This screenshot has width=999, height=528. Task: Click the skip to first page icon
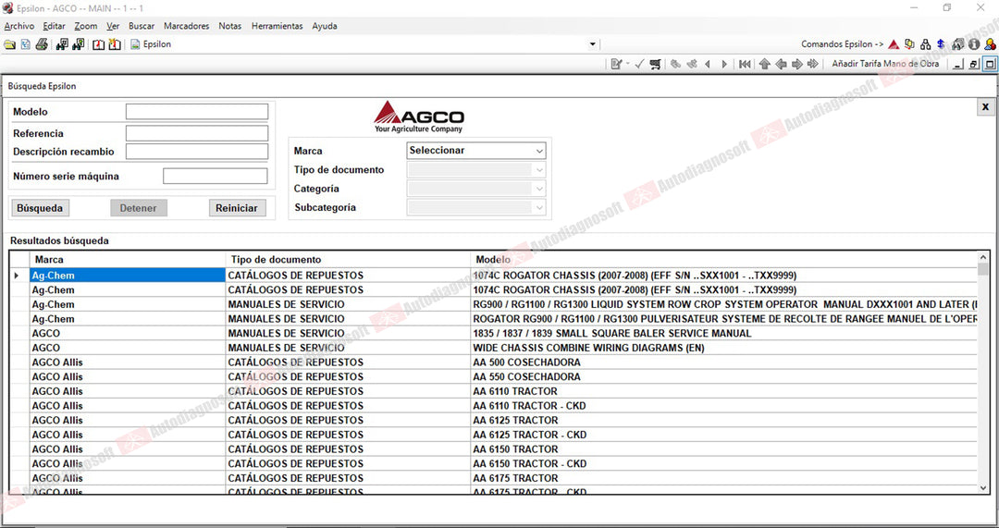pyautogui.click(x=745, y=65)
